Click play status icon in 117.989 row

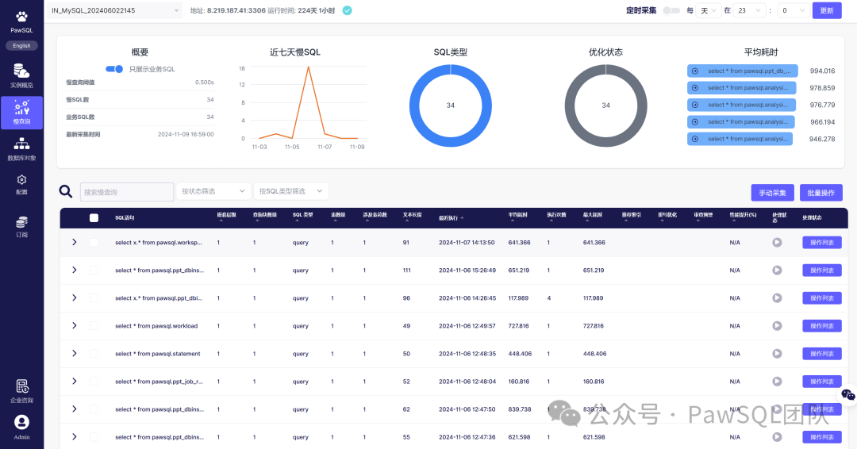pos(777,298)
